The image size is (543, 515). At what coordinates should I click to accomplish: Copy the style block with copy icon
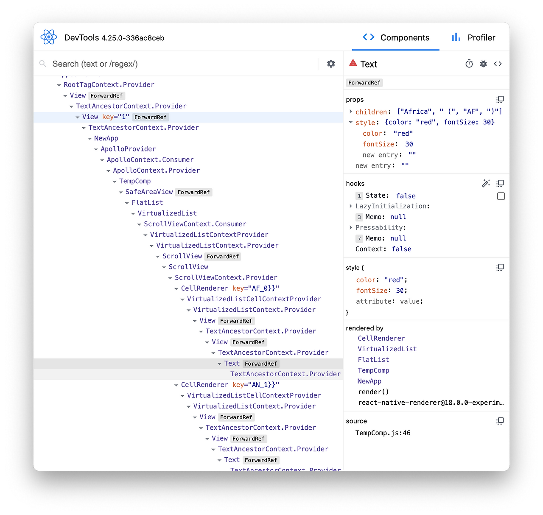click(500, 267)
